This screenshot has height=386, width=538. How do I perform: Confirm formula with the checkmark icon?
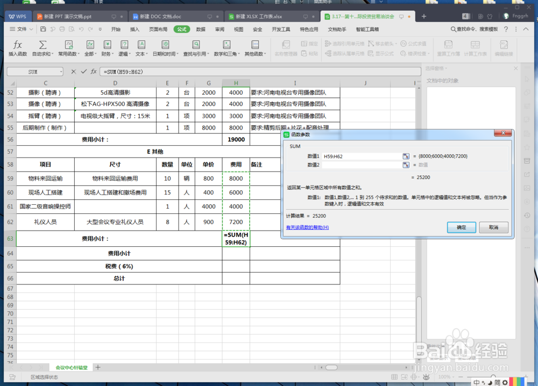tap(84, 72)
